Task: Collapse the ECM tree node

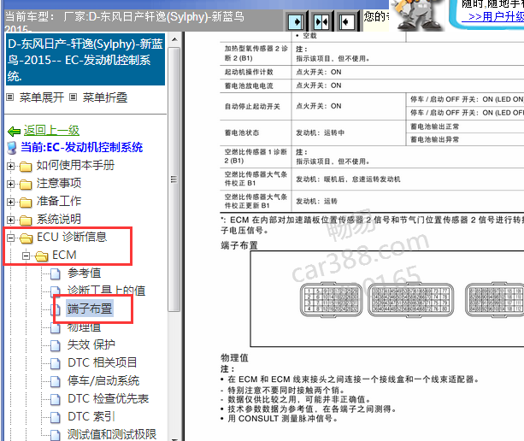Action: click(x=26, y=256)
